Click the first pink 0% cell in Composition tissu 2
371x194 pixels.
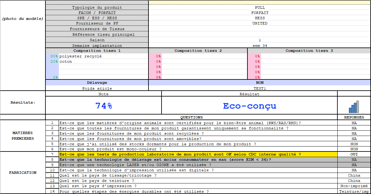click(155, 56)
